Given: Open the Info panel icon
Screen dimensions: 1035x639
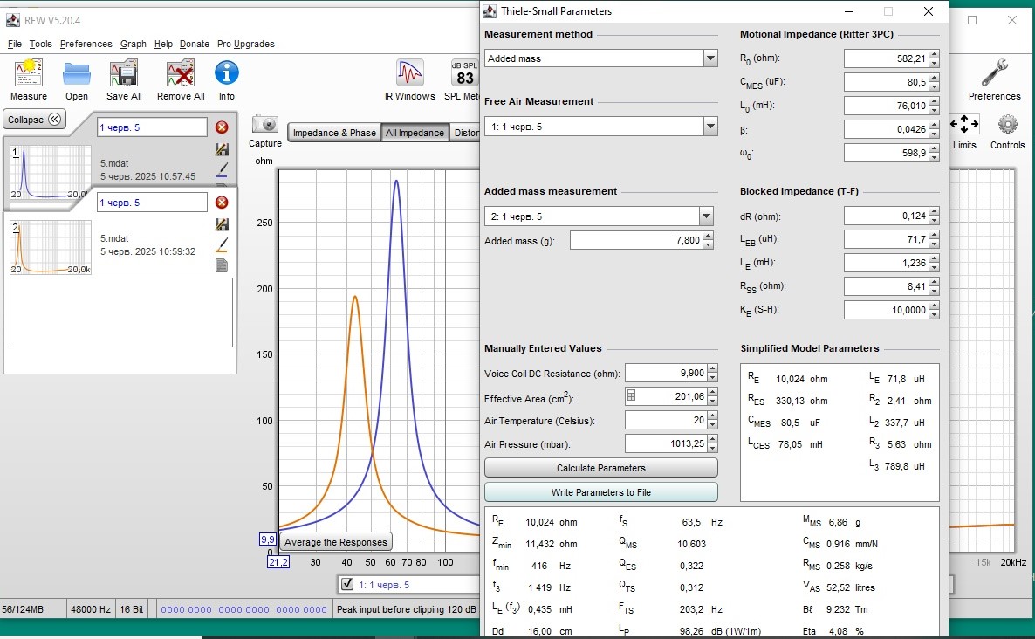Looking at the screenshot, I should click(227, 75).
